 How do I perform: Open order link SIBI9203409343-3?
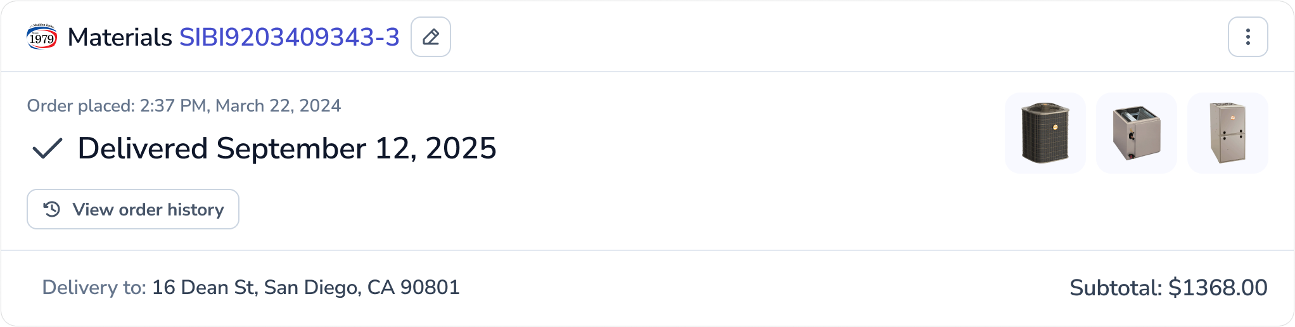point(290,37)
